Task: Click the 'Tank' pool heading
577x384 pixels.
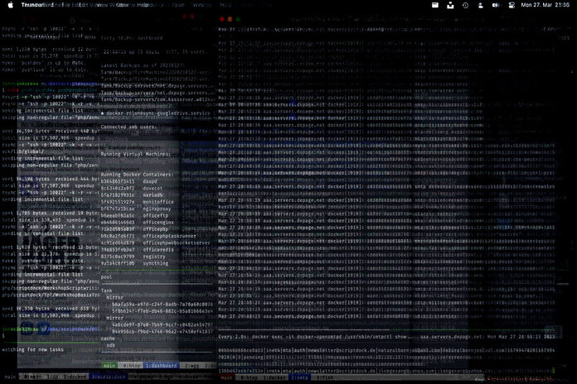Action: (x=106, y=290)
